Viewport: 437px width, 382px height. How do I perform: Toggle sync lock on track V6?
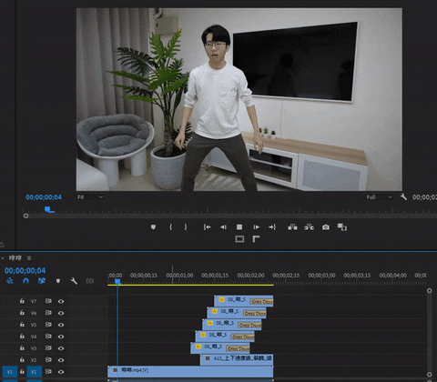(x=48, y=313)
